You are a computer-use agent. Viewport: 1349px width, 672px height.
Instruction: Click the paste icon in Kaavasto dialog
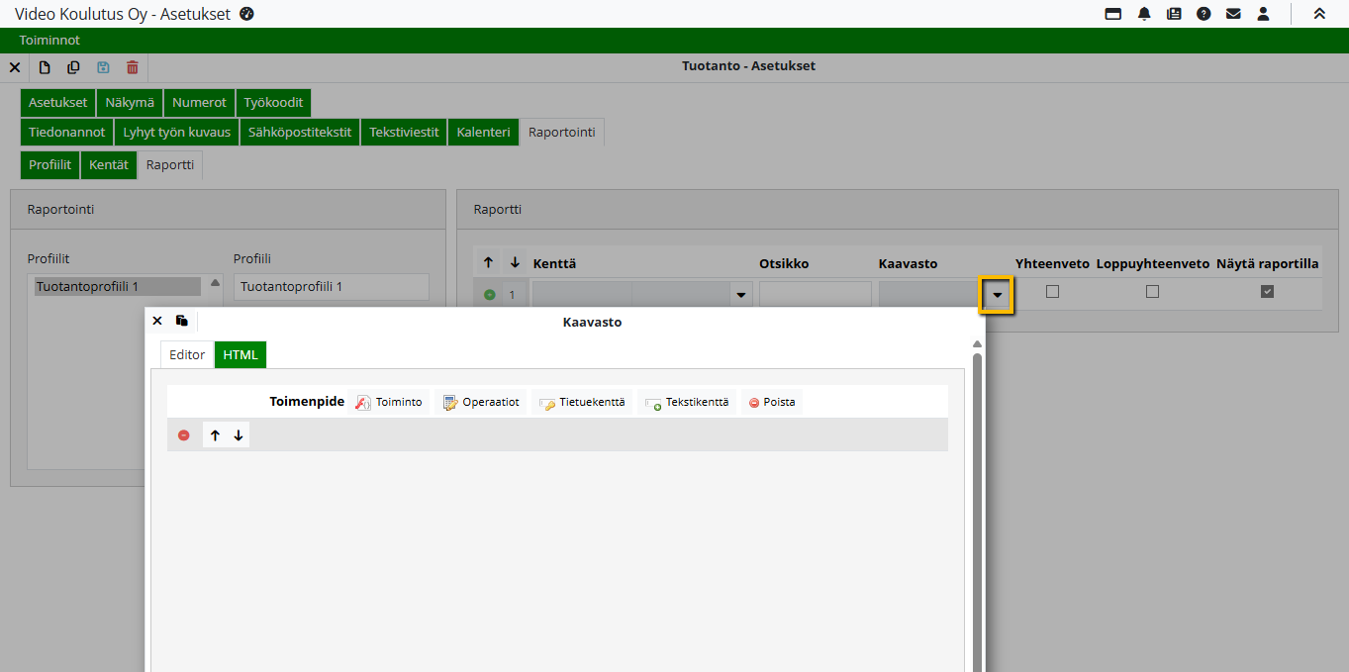(182, 321)
